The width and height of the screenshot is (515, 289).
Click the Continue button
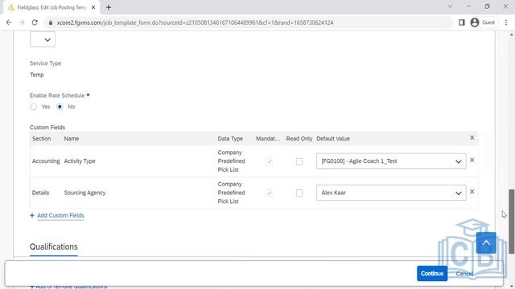[432, 273]
